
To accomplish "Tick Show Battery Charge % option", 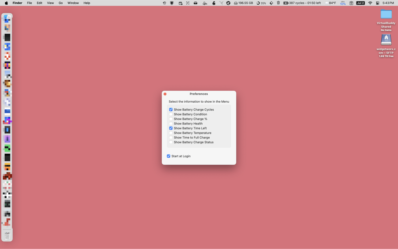I will (171, 119).
